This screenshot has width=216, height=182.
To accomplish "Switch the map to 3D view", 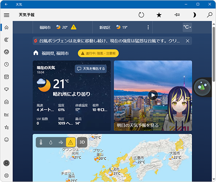I will tap(82, 142).
